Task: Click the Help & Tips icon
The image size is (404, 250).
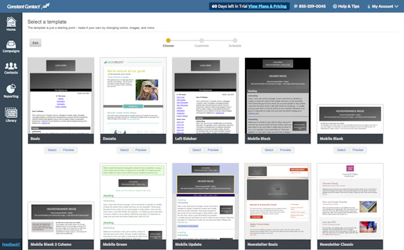Action: click(x=335, y=6)
